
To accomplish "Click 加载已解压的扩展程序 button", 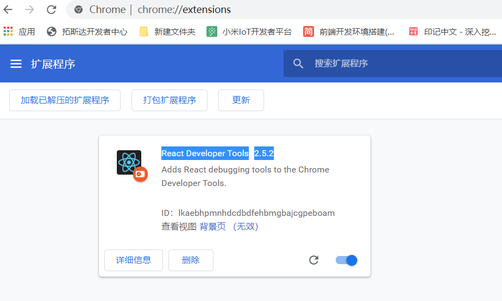I will coord(65,100).
